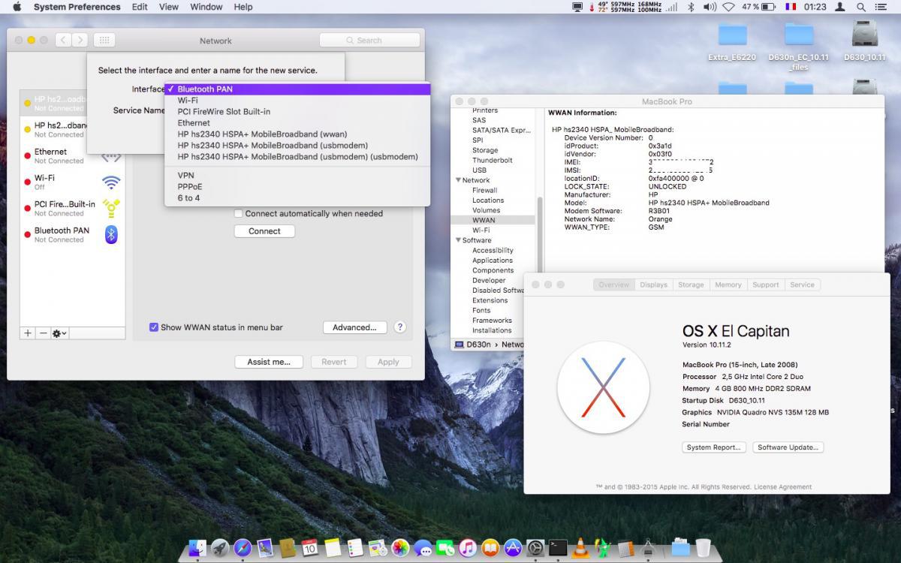Image resolution: width=901 pixels, height=563 pixels.
Task: Open Launchpad rocket icon in dock
Action: (x=220, y=547)
